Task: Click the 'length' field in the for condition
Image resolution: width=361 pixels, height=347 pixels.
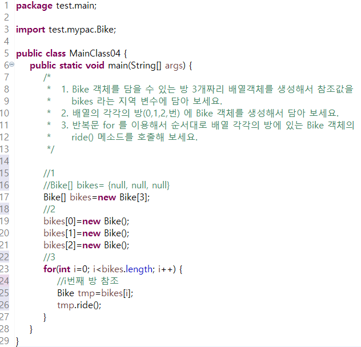Action: (x=139, y=269)
